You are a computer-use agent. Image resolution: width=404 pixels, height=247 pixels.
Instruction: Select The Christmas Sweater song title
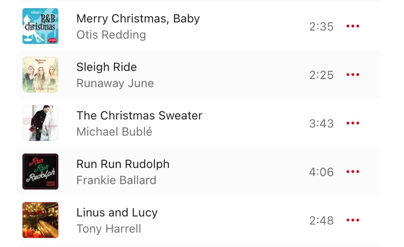(x=139, y=116)
